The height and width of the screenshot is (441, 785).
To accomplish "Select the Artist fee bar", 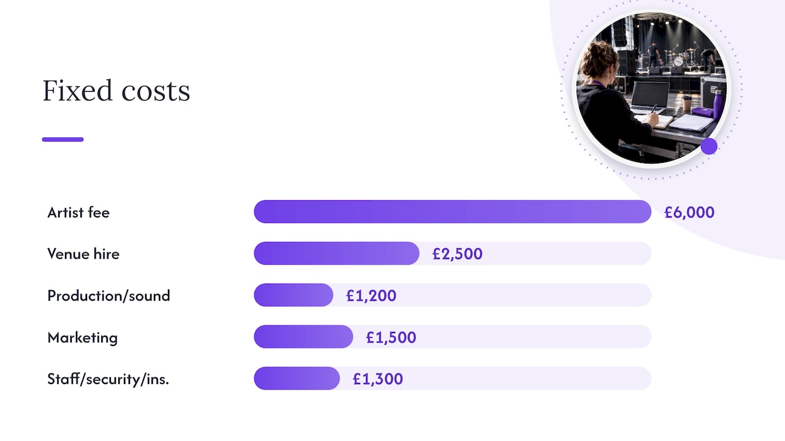I will tap(453, 211).
